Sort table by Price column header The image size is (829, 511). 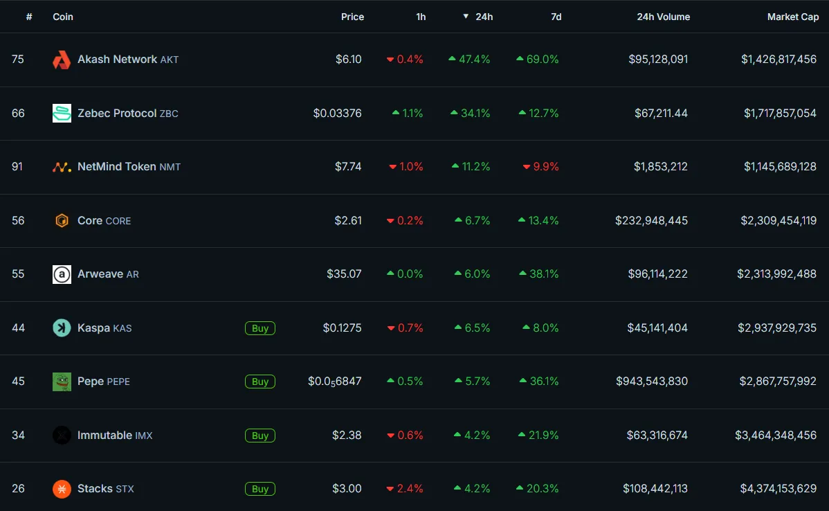(x=352, y=17)
